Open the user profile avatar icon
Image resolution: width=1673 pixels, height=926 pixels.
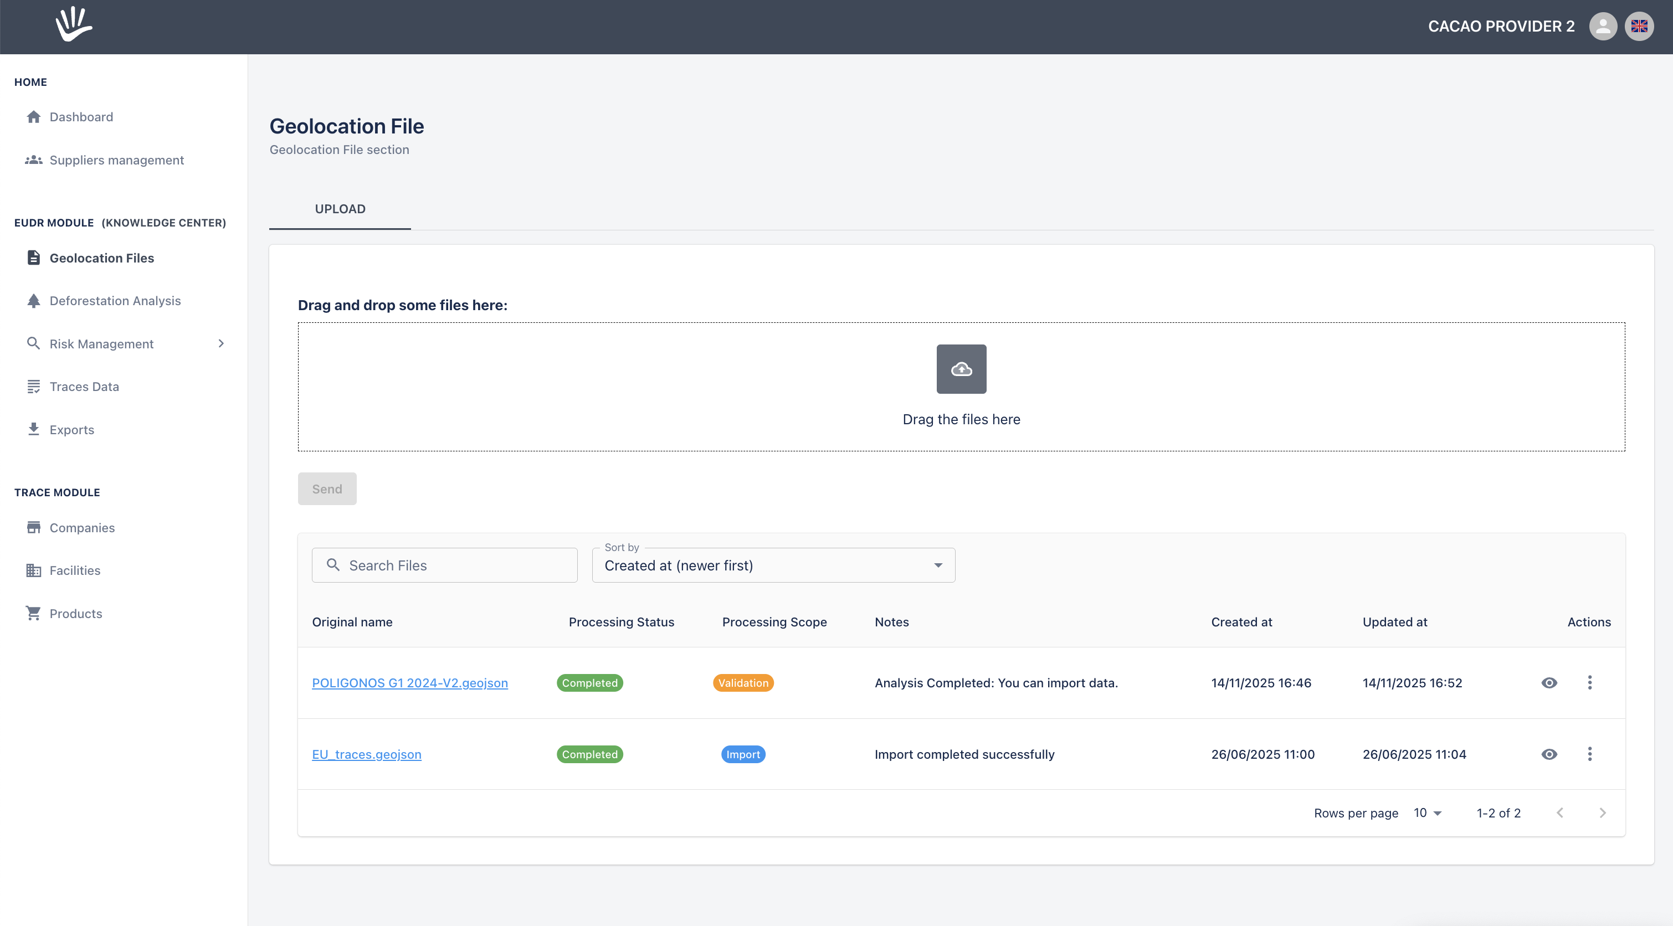click(1603, 27)
